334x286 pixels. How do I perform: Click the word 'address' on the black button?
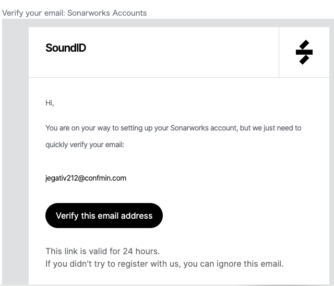137,216
